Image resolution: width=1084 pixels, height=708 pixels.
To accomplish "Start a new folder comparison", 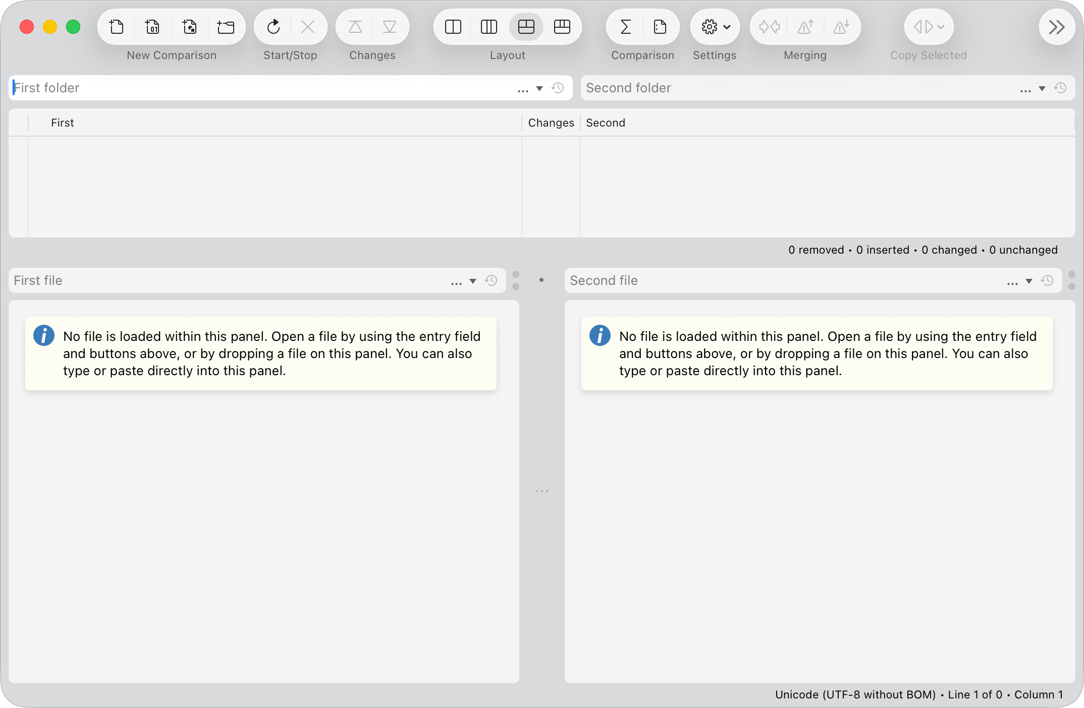I will click(226, 27).
